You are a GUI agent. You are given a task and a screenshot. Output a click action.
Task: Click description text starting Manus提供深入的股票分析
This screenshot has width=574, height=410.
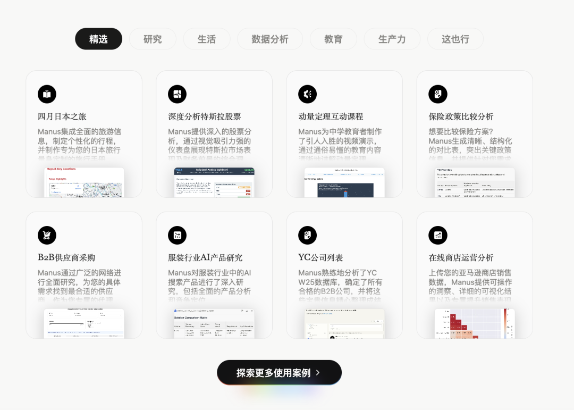coord(210,144)
